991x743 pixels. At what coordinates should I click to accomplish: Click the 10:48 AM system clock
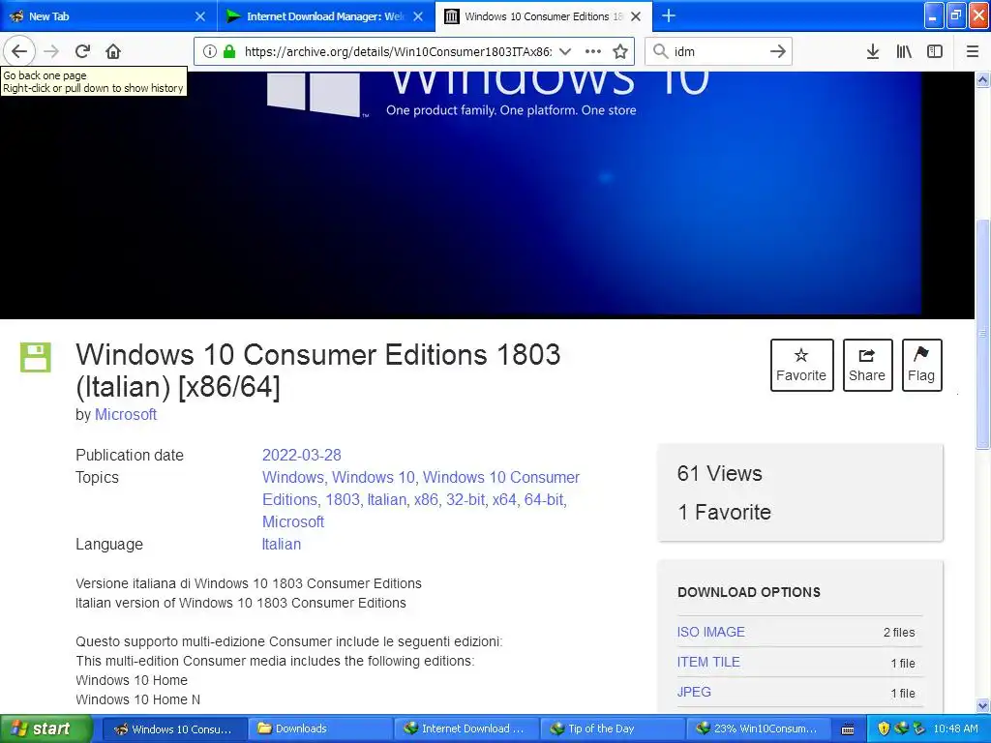[x=955, y=728]
